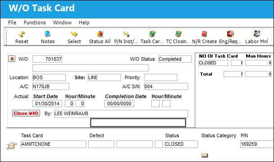Image resolution: width=274 pixels, height=162 pixels.
Task: Click the By field with LEE WEINRAUB
Action: click(121, 114)
